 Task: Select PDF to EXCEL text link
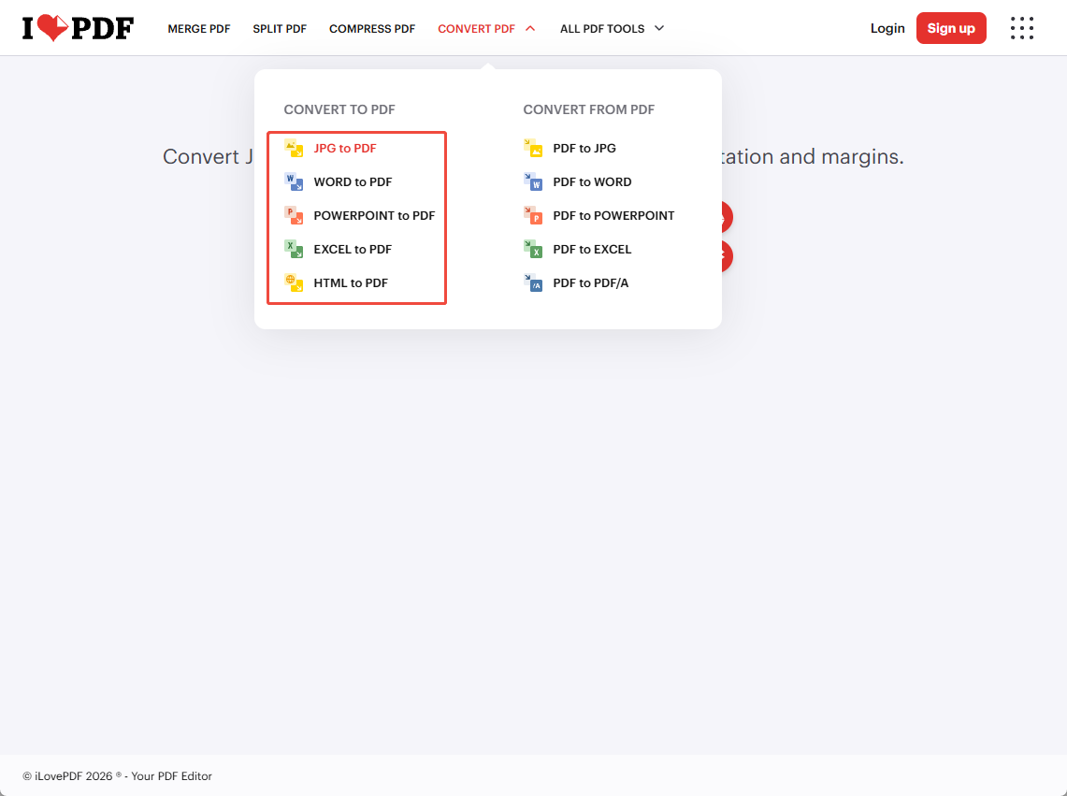(592, 249)
